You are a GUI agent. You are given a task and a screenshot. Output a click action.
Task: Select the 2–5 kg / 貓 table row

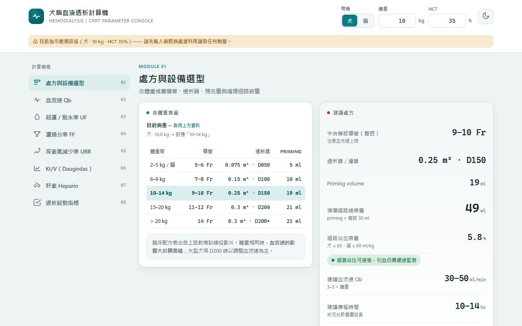226,165
